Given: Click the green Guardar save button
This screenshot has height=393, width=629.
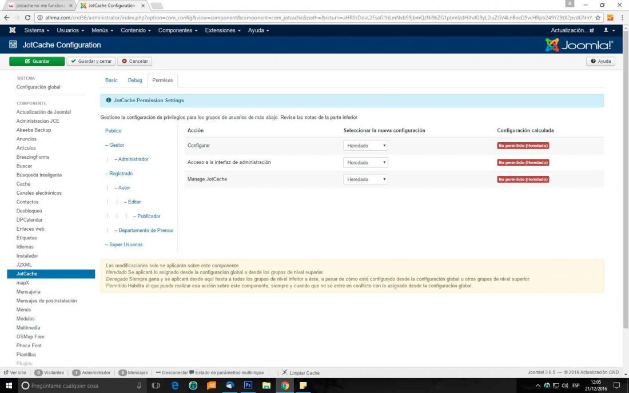Looking at the screenshot, I should pyautogui.click(x=37, y=61).
